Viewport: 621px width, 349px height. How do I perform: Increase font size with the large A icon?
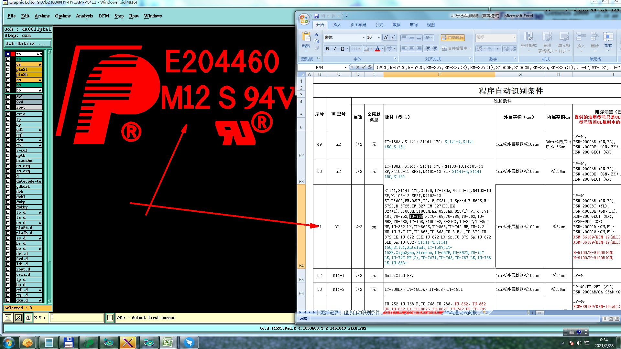[x=386, y=37]
